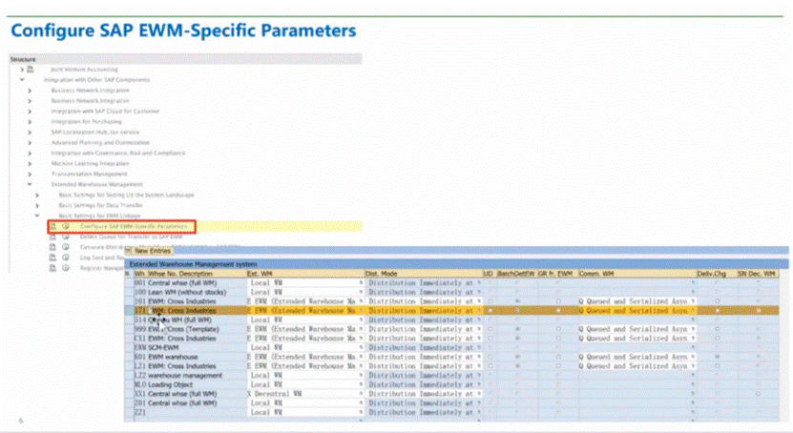Open Comm. WM dropdown for warehouse 999
793x433 pixels.
(x=693, y=329)
